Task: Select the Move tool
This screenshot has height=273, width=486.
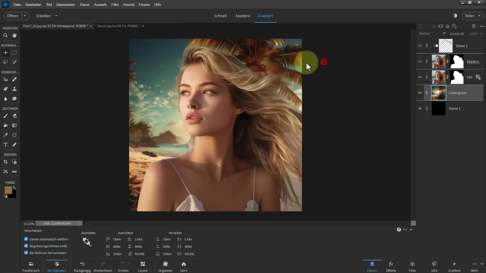Action: [x=6, y=53]
